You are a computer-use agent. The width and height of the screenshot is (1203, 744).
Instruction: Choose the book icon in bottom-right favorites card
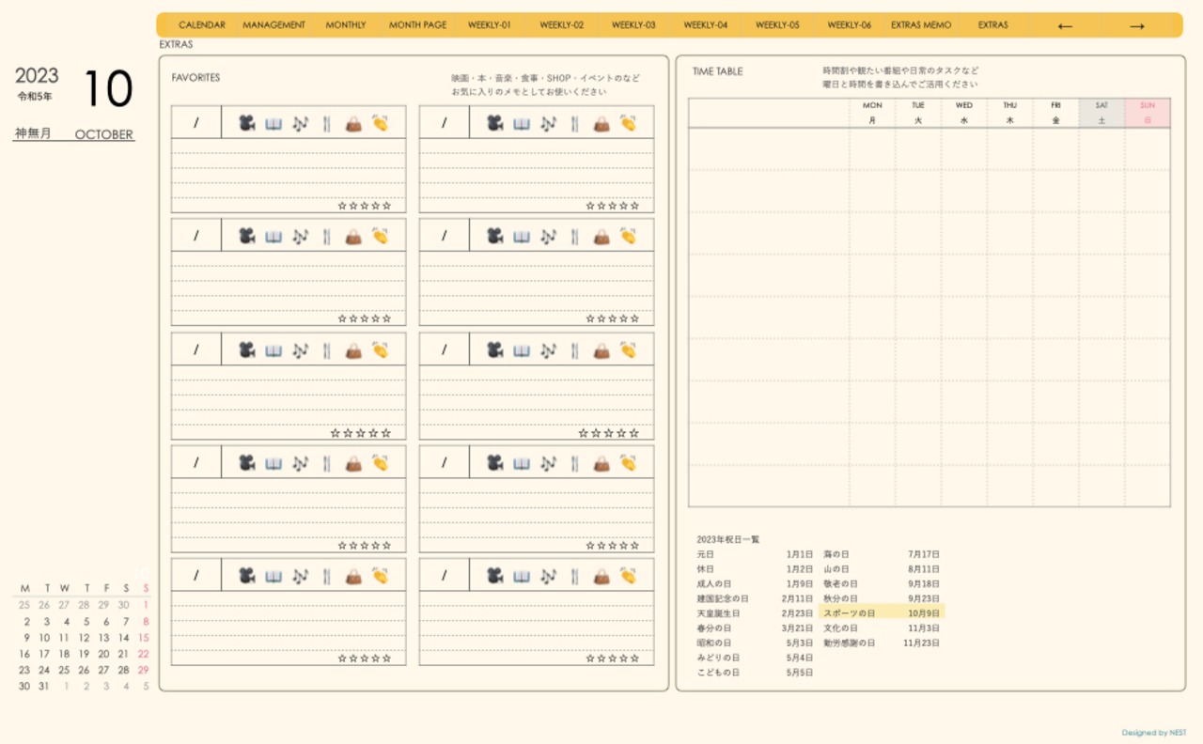(x=522, y=575)
